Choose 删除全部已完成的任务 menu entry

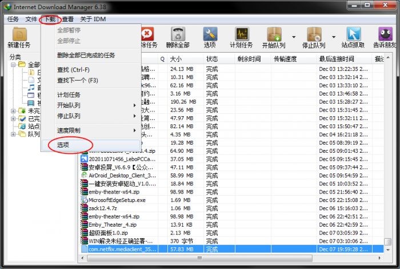pos(91,55)
